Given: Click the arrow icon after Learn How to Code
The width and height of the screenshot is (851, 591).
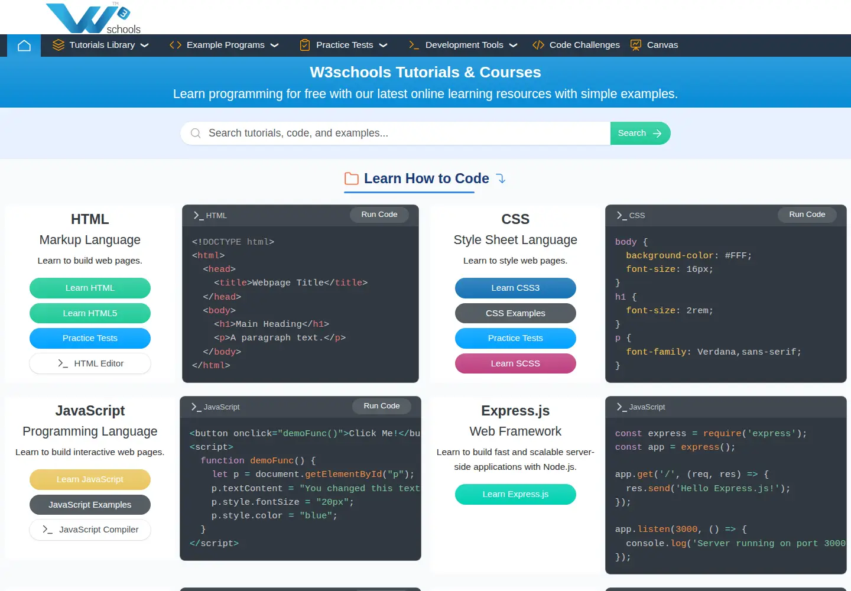Looking at the screenshot, I should pyautogui.click(x=501, y=178).
